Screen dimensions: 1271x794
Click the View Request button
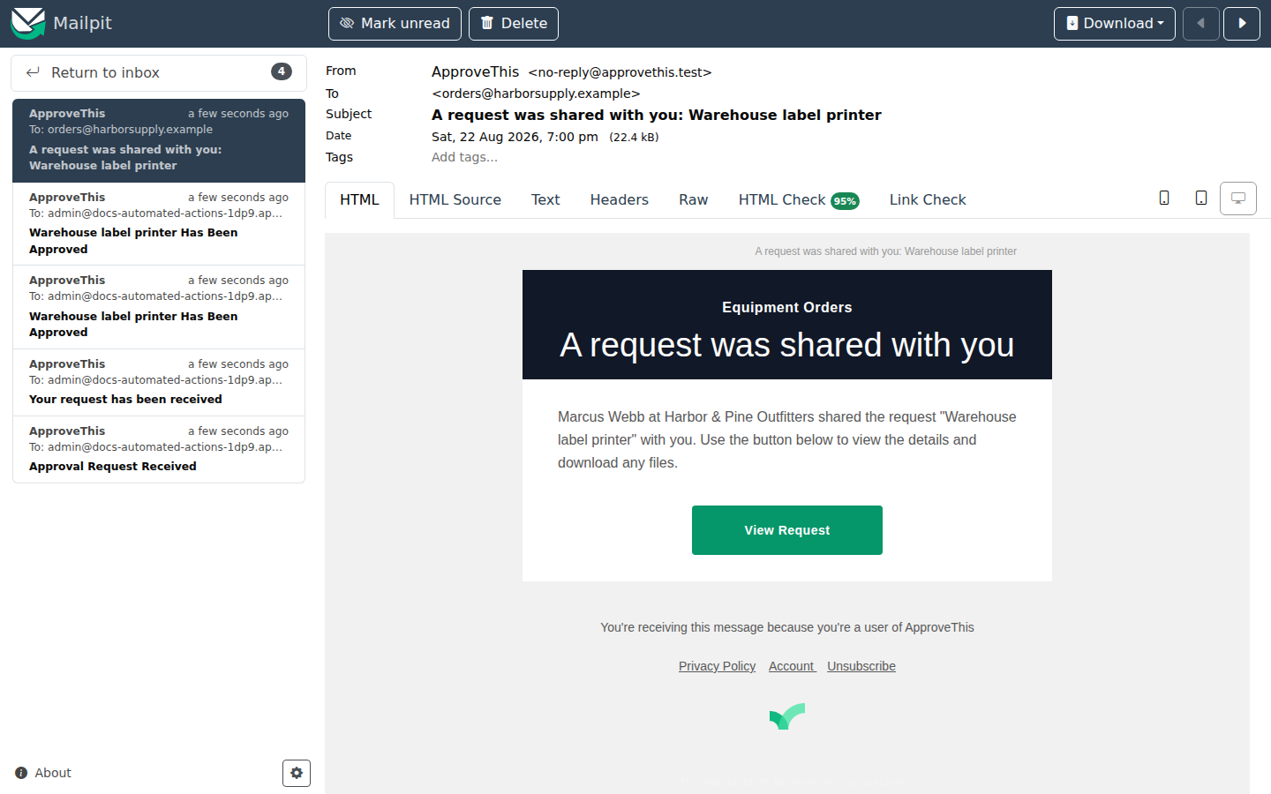click(x=787, y=530)
